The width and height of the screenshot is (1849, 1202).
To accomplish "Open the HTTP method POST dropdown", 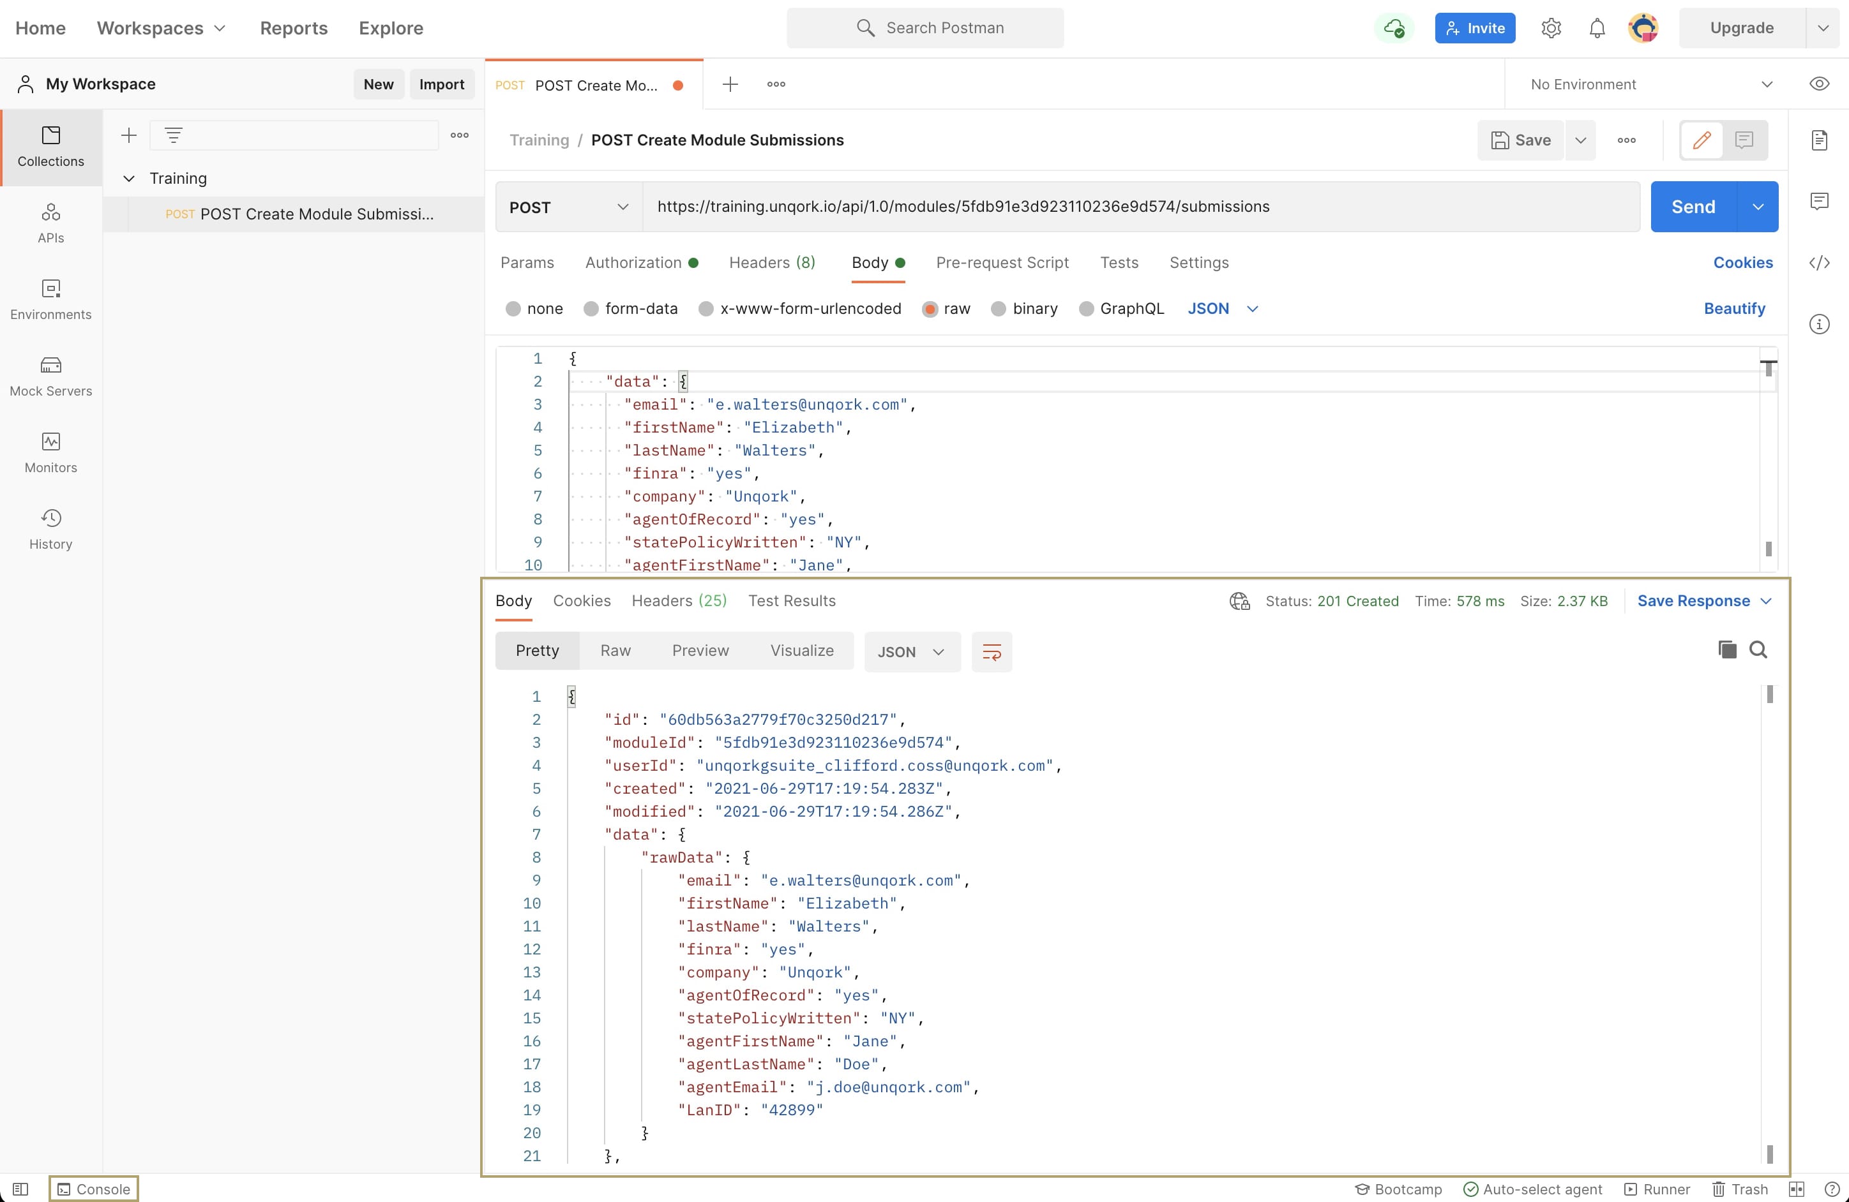I will [x=569, y=207].
